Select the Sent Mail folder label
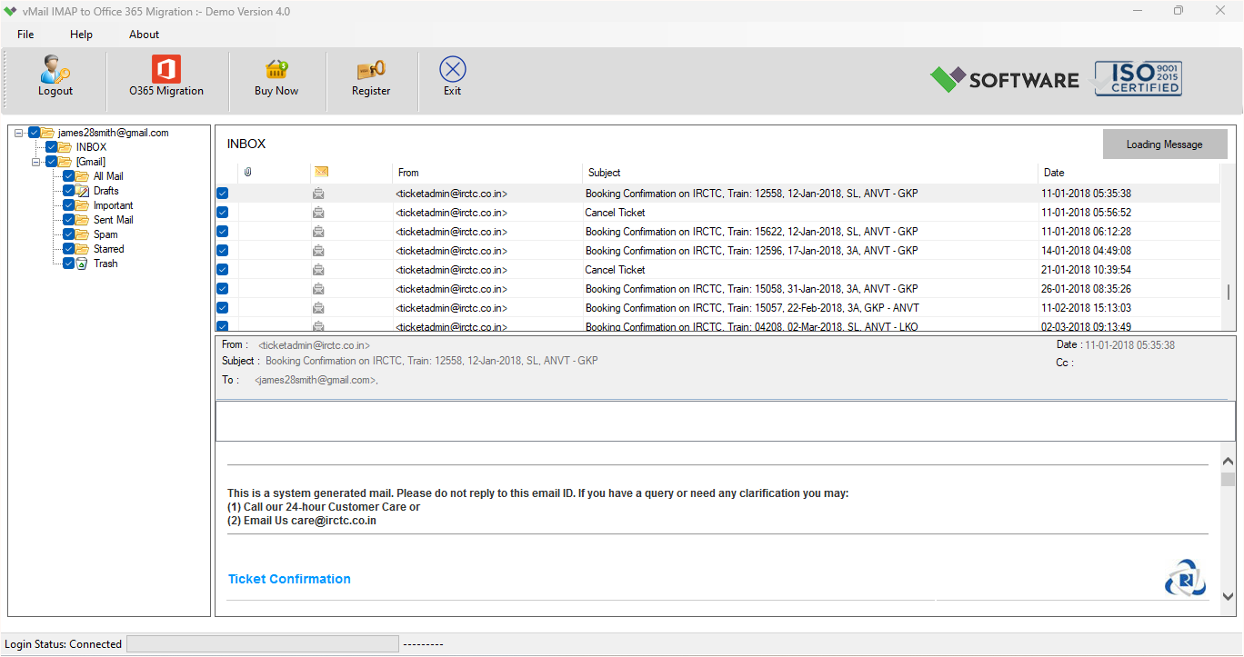Image resolution: width=1244 pixels, height=657 pixels. pos(114,220)
